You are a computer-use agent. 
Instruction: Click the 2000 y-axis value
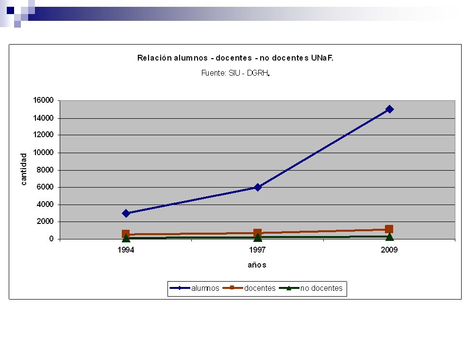[x=45, y=222]
